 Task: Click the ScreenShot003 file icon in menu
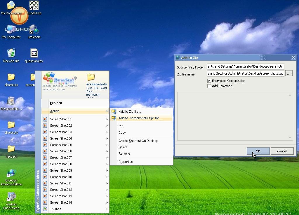click(45, 132)
